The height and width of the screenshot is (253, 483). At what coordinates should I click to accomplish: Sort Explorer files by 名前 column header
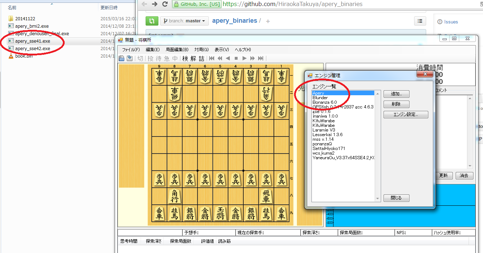[12, 7]
